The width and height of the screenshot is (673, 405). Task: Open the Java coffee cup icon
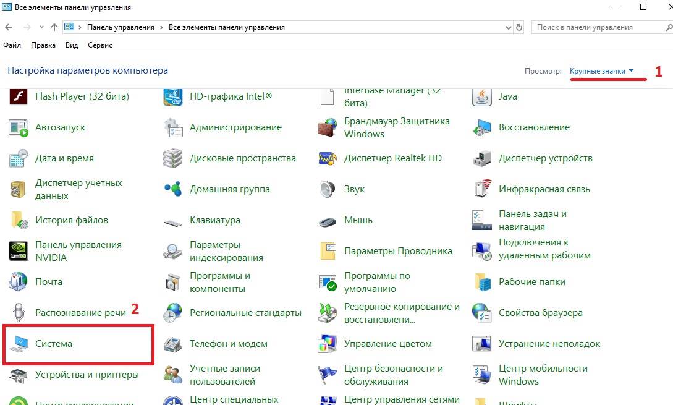pos(481,97)
